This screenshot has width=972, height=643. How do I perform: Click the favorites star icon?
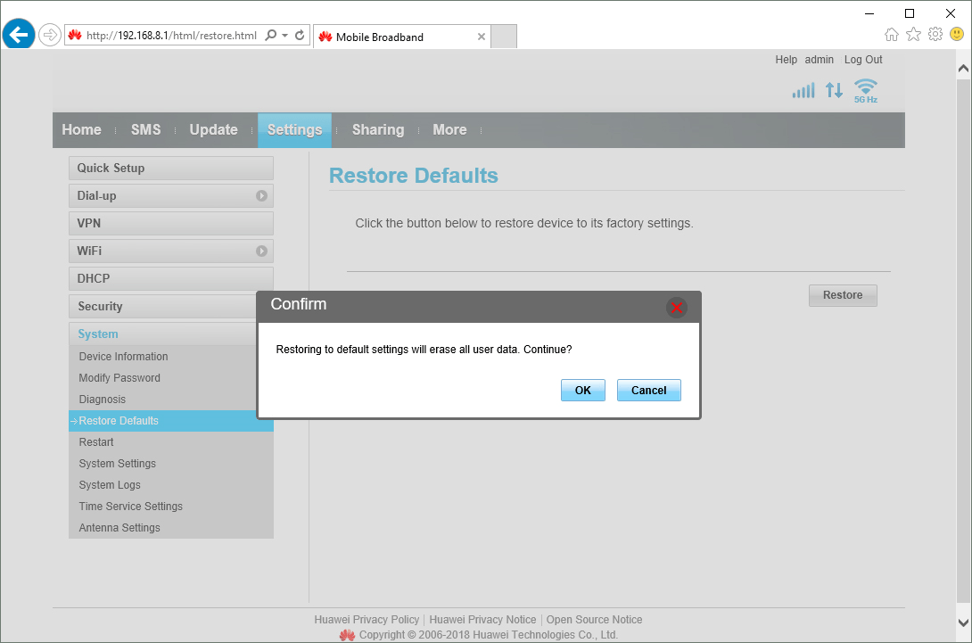pos(913,33)
